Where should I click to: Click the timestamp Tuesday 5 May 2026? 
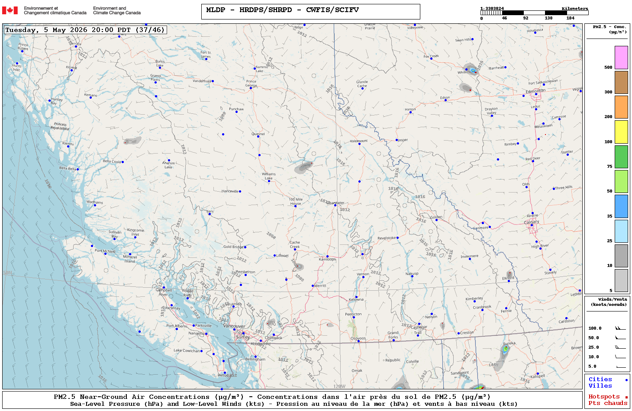click(x=85, y=30)
